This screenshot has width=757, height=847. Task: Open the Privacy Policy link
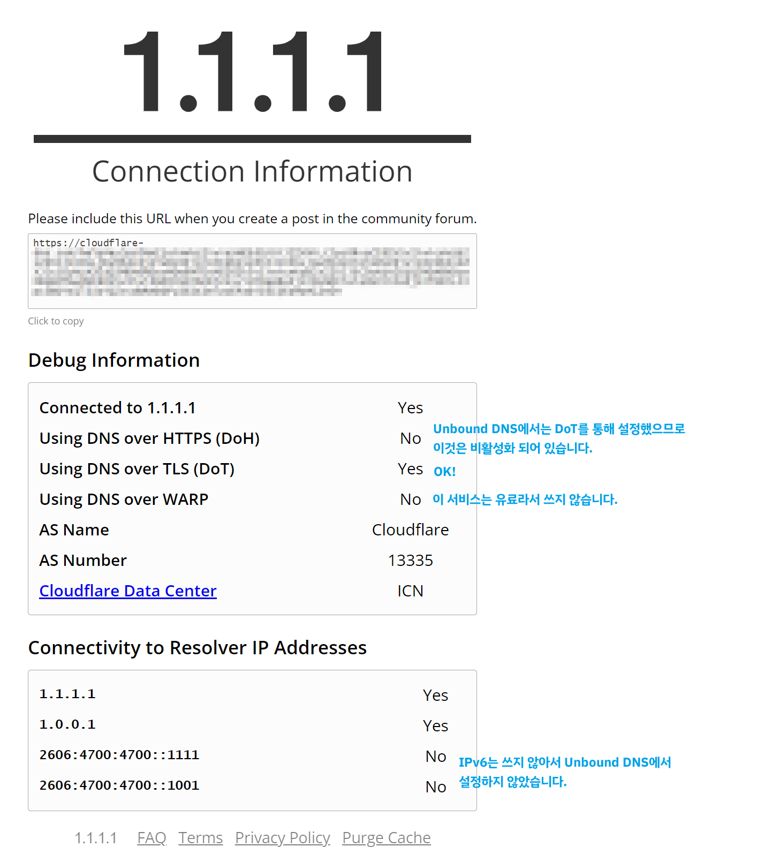click(282, 837)
